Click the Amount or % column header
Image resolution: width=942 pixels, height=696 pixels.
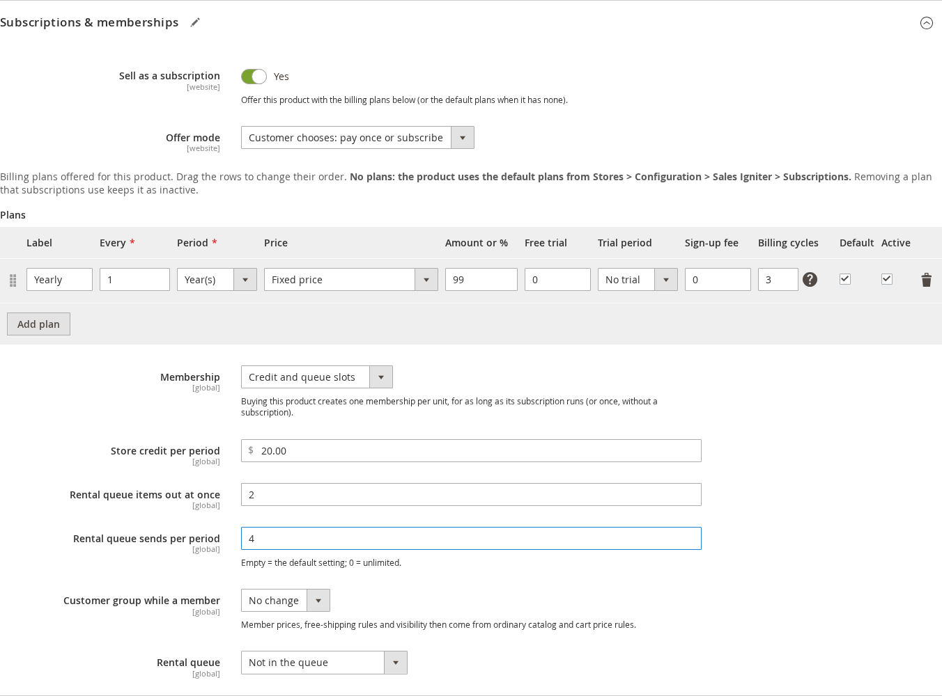(477, 243)
